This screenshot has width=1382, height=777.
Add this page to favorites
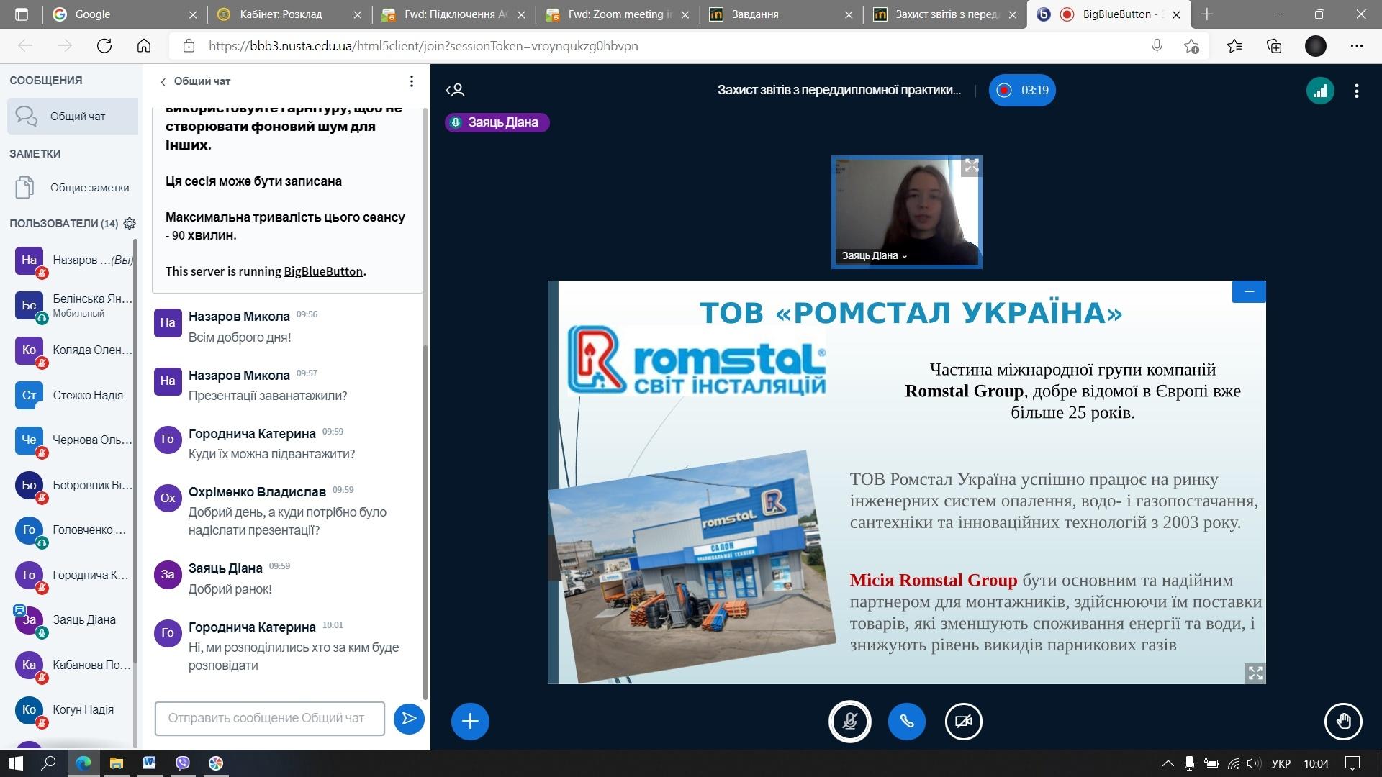(1191, 46)
